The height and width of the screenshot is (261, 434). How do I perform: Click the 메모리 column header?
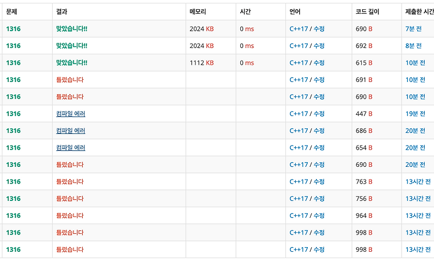pos(198,12)
